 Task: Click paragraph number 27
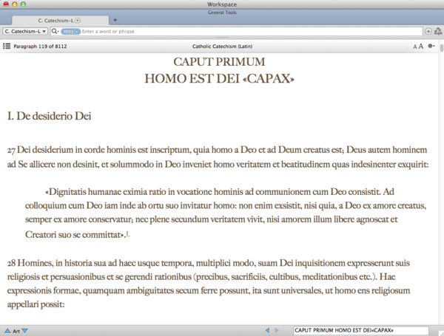pyautogui.click(x=11, y=151)
